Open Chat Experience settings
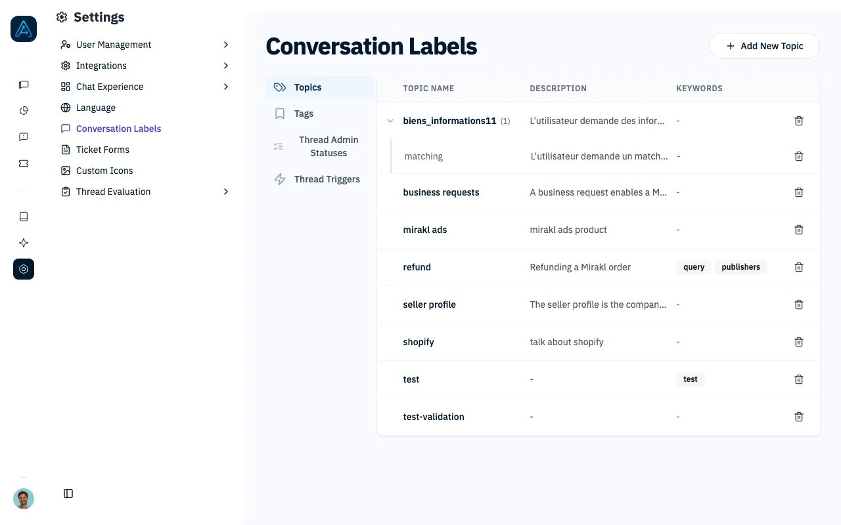Viewport: 841px width, 525px height. coord(145,87)
